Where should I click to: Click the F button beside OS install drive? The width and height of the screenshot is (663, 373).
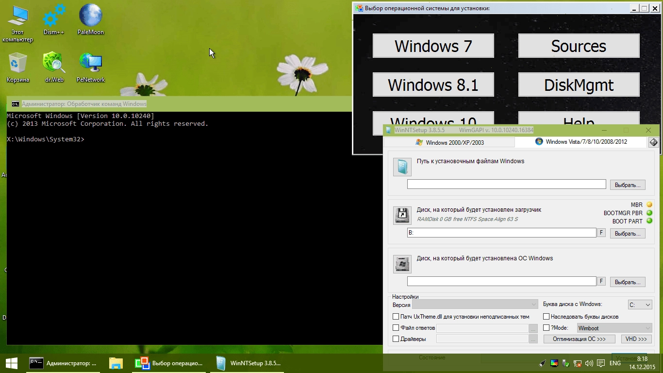pos(601,281)
